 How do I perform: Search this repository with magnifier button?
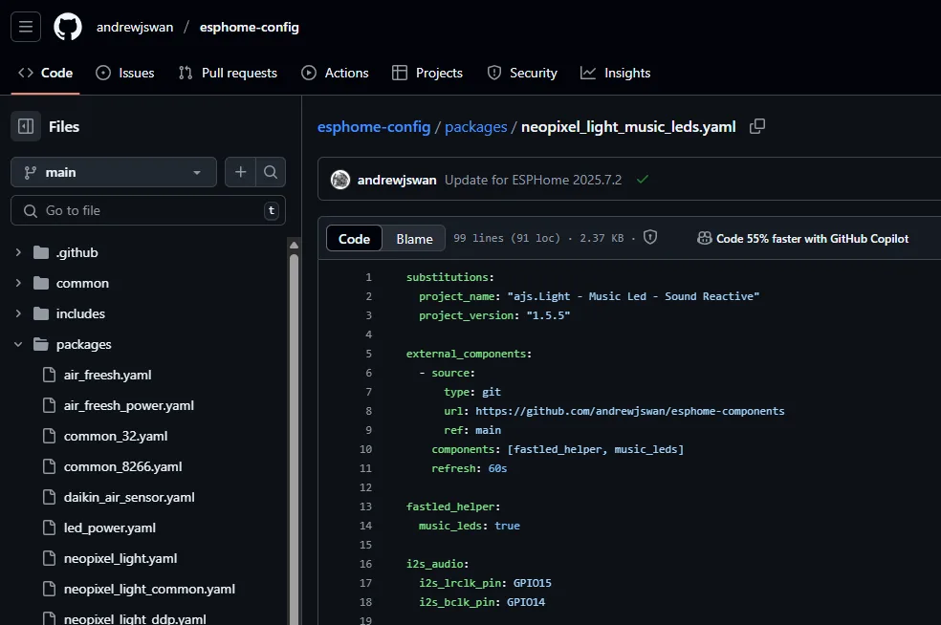271,173
